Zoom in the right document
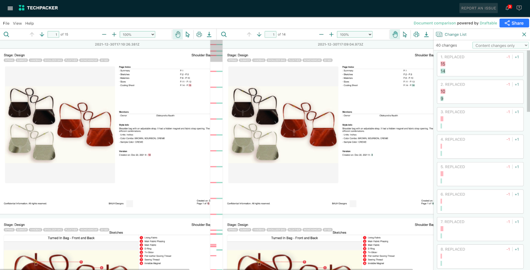 click(331, 34)
